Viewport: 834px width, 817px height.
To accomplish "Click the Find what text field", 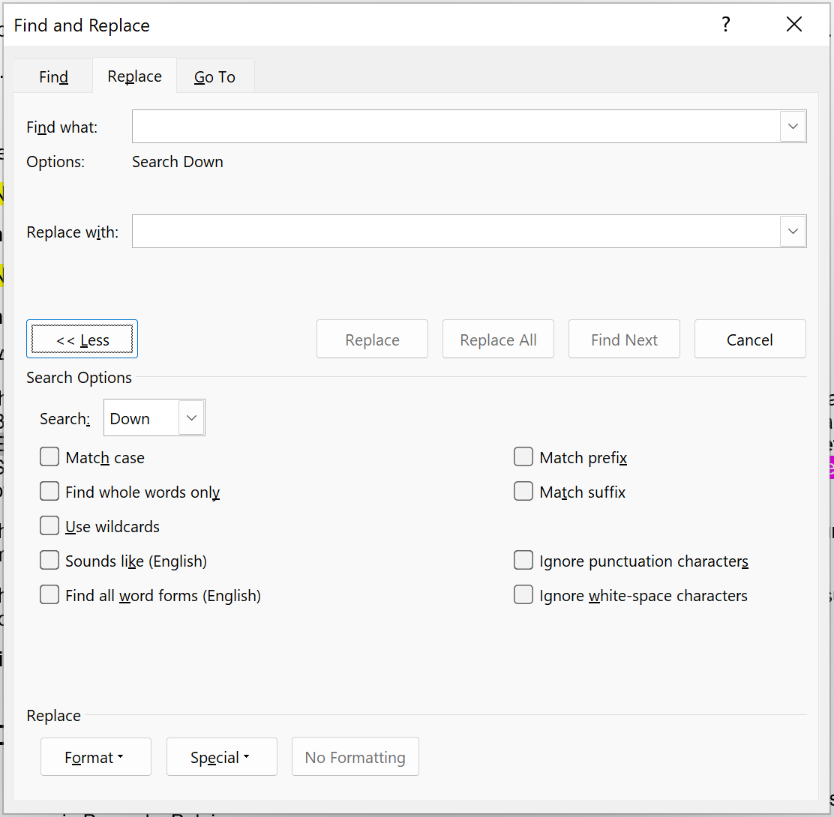I will point(455,127).
